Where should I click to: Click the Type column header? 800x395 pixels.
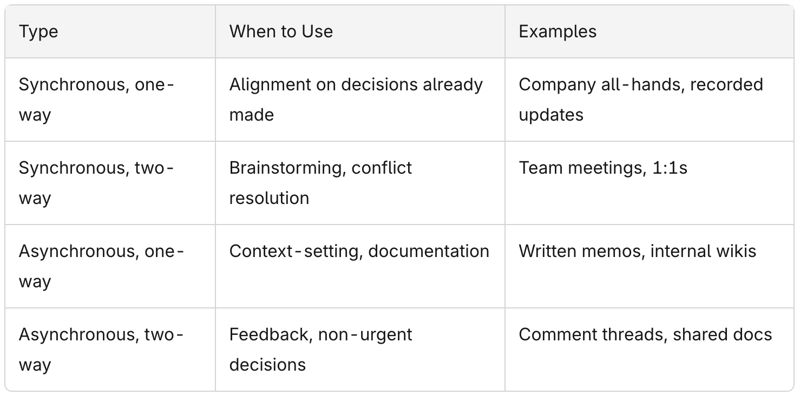point(110,31)
